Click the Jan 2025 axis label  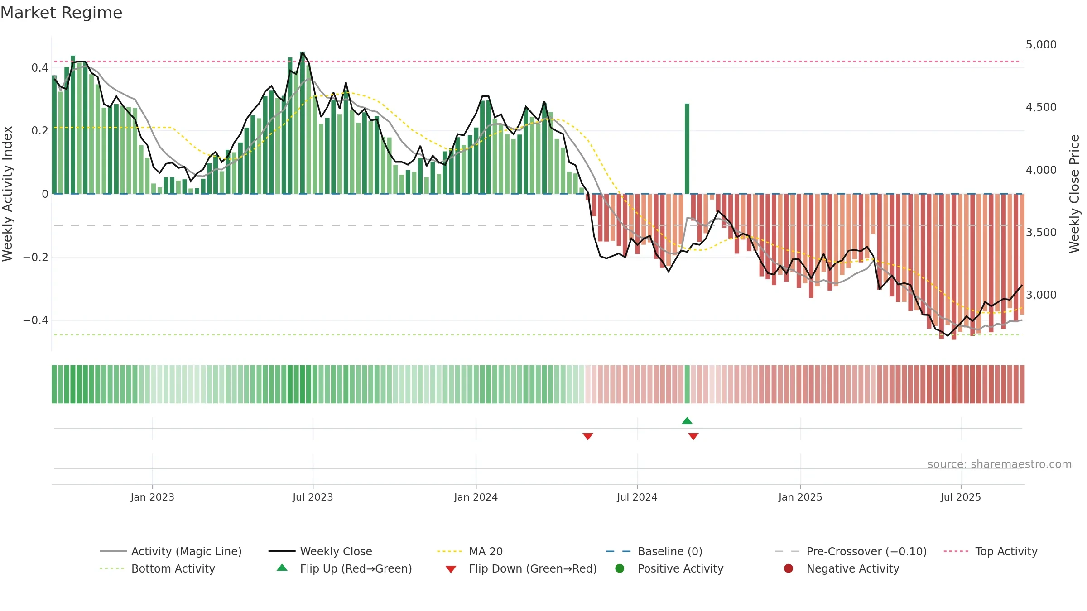(x=800, y=497)
